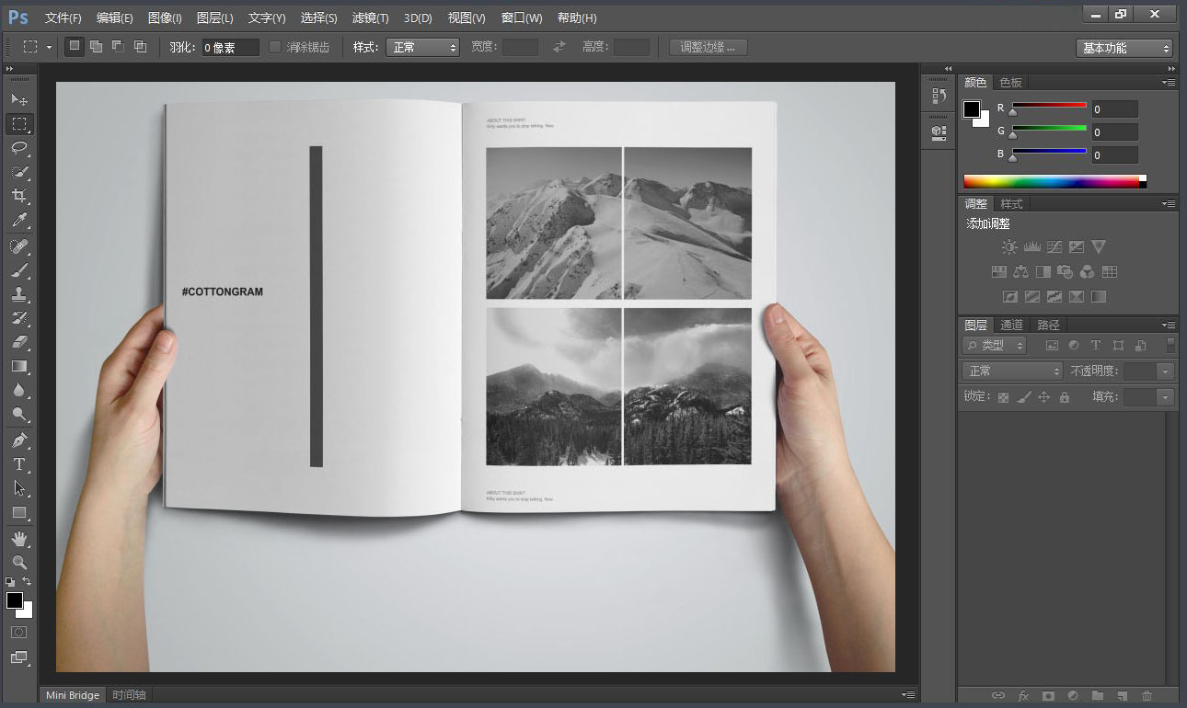Viewport: 1187px width, 708px height.
Task: Expand the layer blend mode 正常 dropdown
Action: pos(1012,371)
